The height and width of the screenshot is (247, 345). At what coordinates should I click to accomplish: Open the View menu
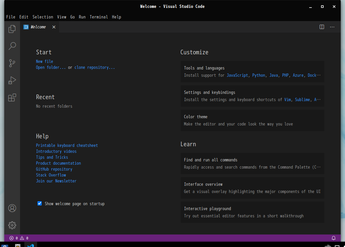pyautogui.click(x=62, y=17)
